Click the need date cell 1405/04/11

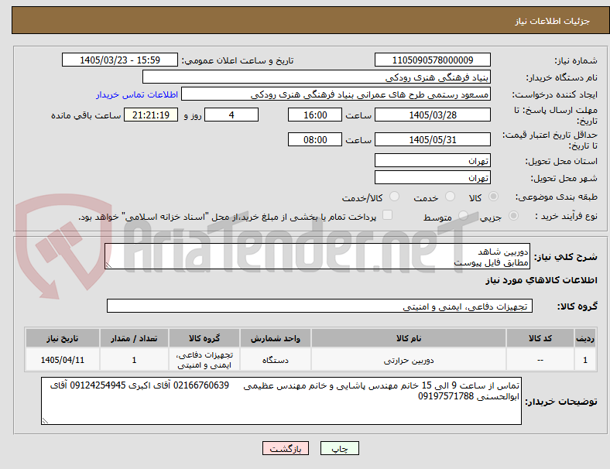coord(63,360)
